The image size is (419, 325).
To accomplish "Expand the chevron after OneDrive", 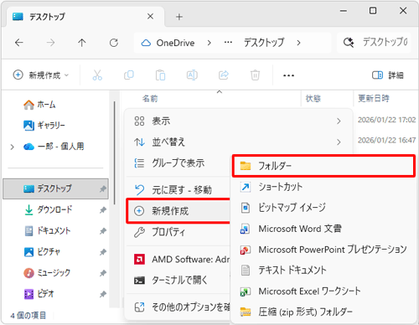I will click(x=209, y=43).
